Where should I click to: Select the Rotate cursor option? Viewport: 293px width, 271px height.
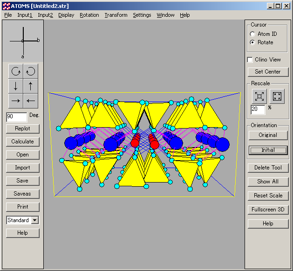253,42
